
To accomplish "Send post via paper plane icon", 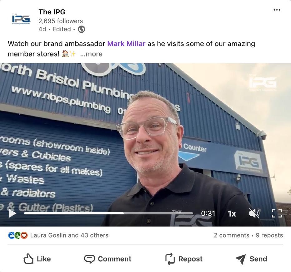I will point(251,259).
